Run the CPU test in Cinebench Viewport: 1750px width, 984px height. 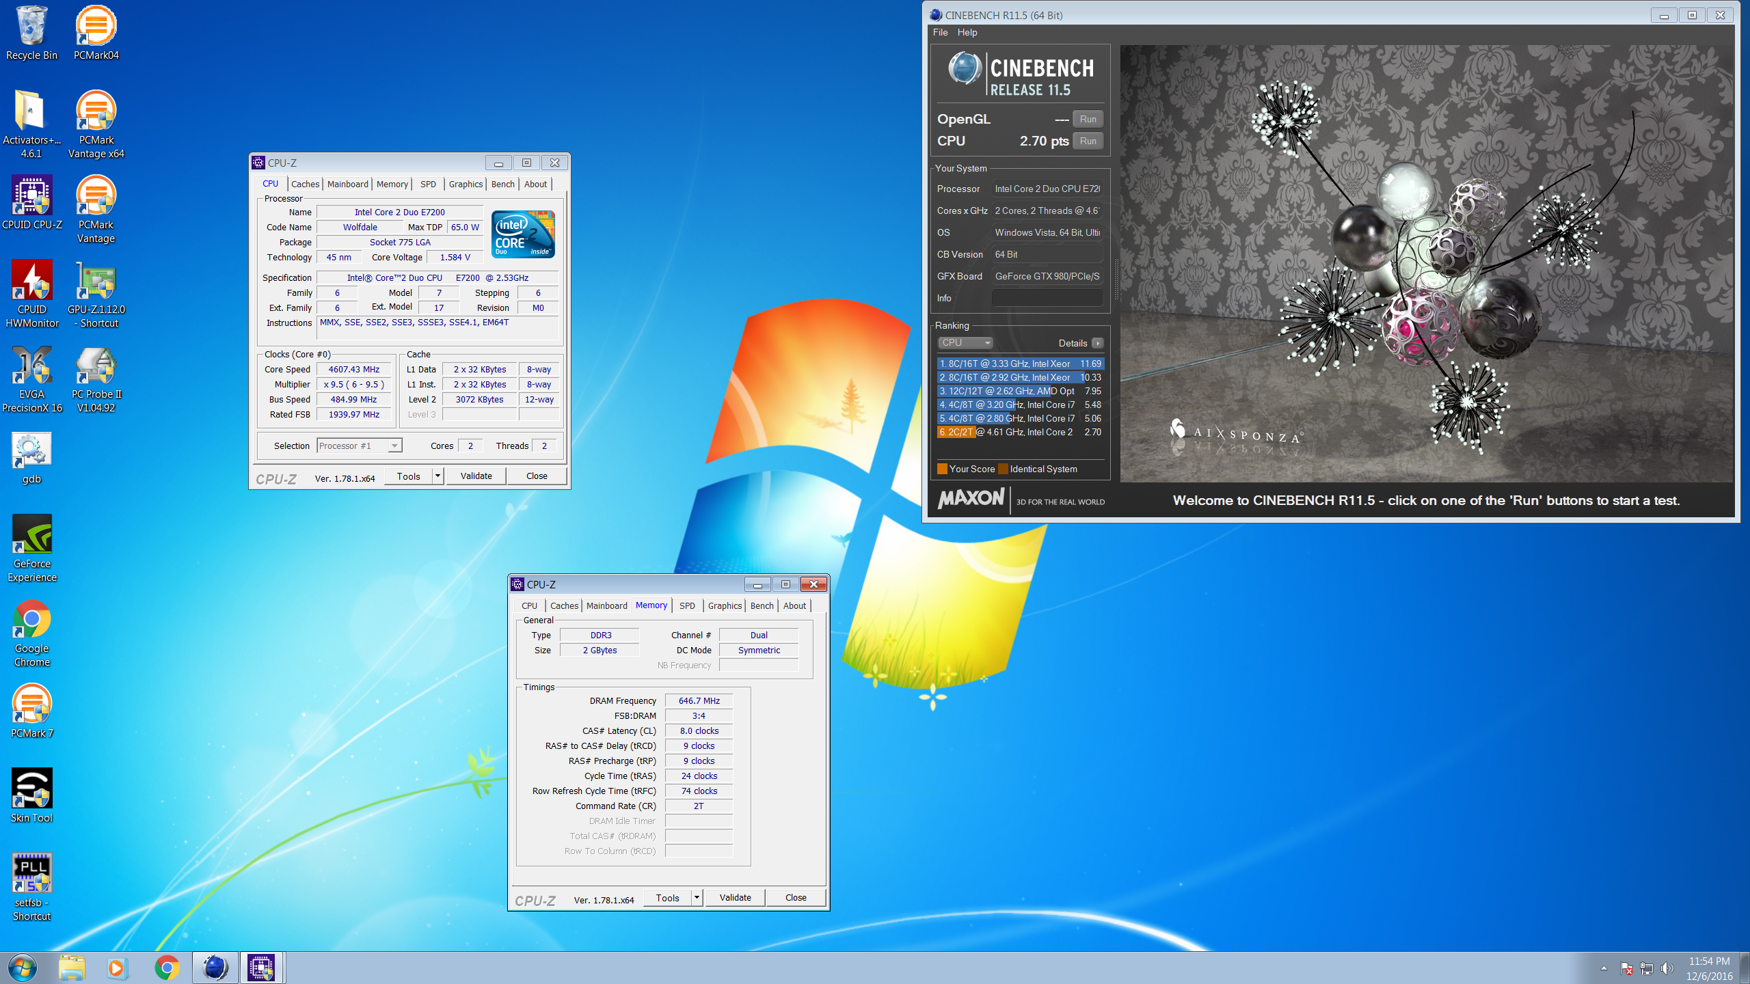pyautogui.click(x=1088, y=141)
